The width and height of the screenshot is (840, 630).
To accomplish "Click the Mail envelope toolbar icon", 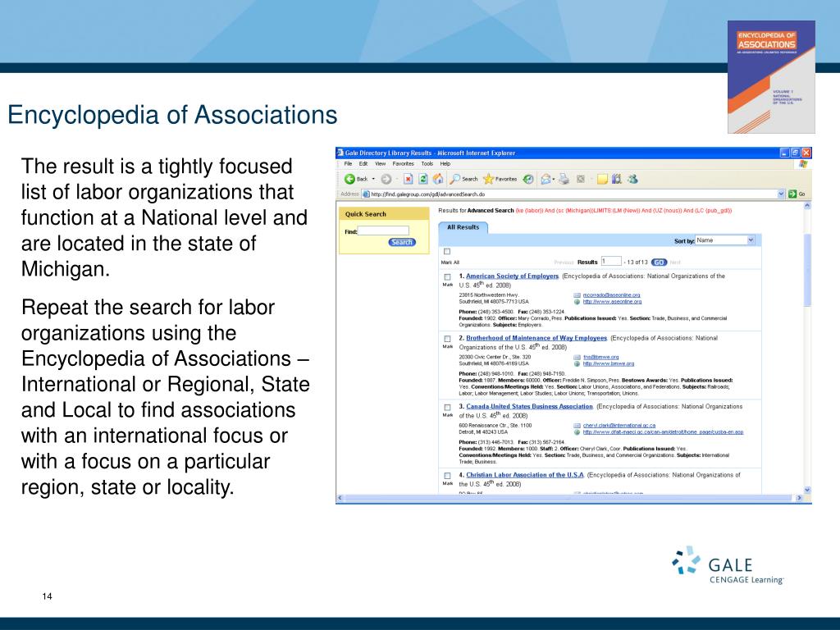I will point(546,179).
